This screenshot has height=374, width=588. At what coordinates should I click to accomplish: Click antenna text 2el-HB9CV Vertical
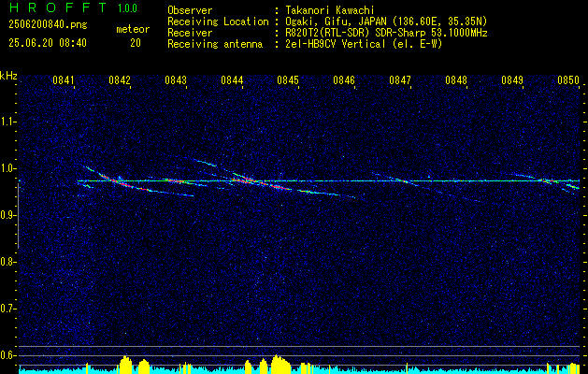[336, 44]
